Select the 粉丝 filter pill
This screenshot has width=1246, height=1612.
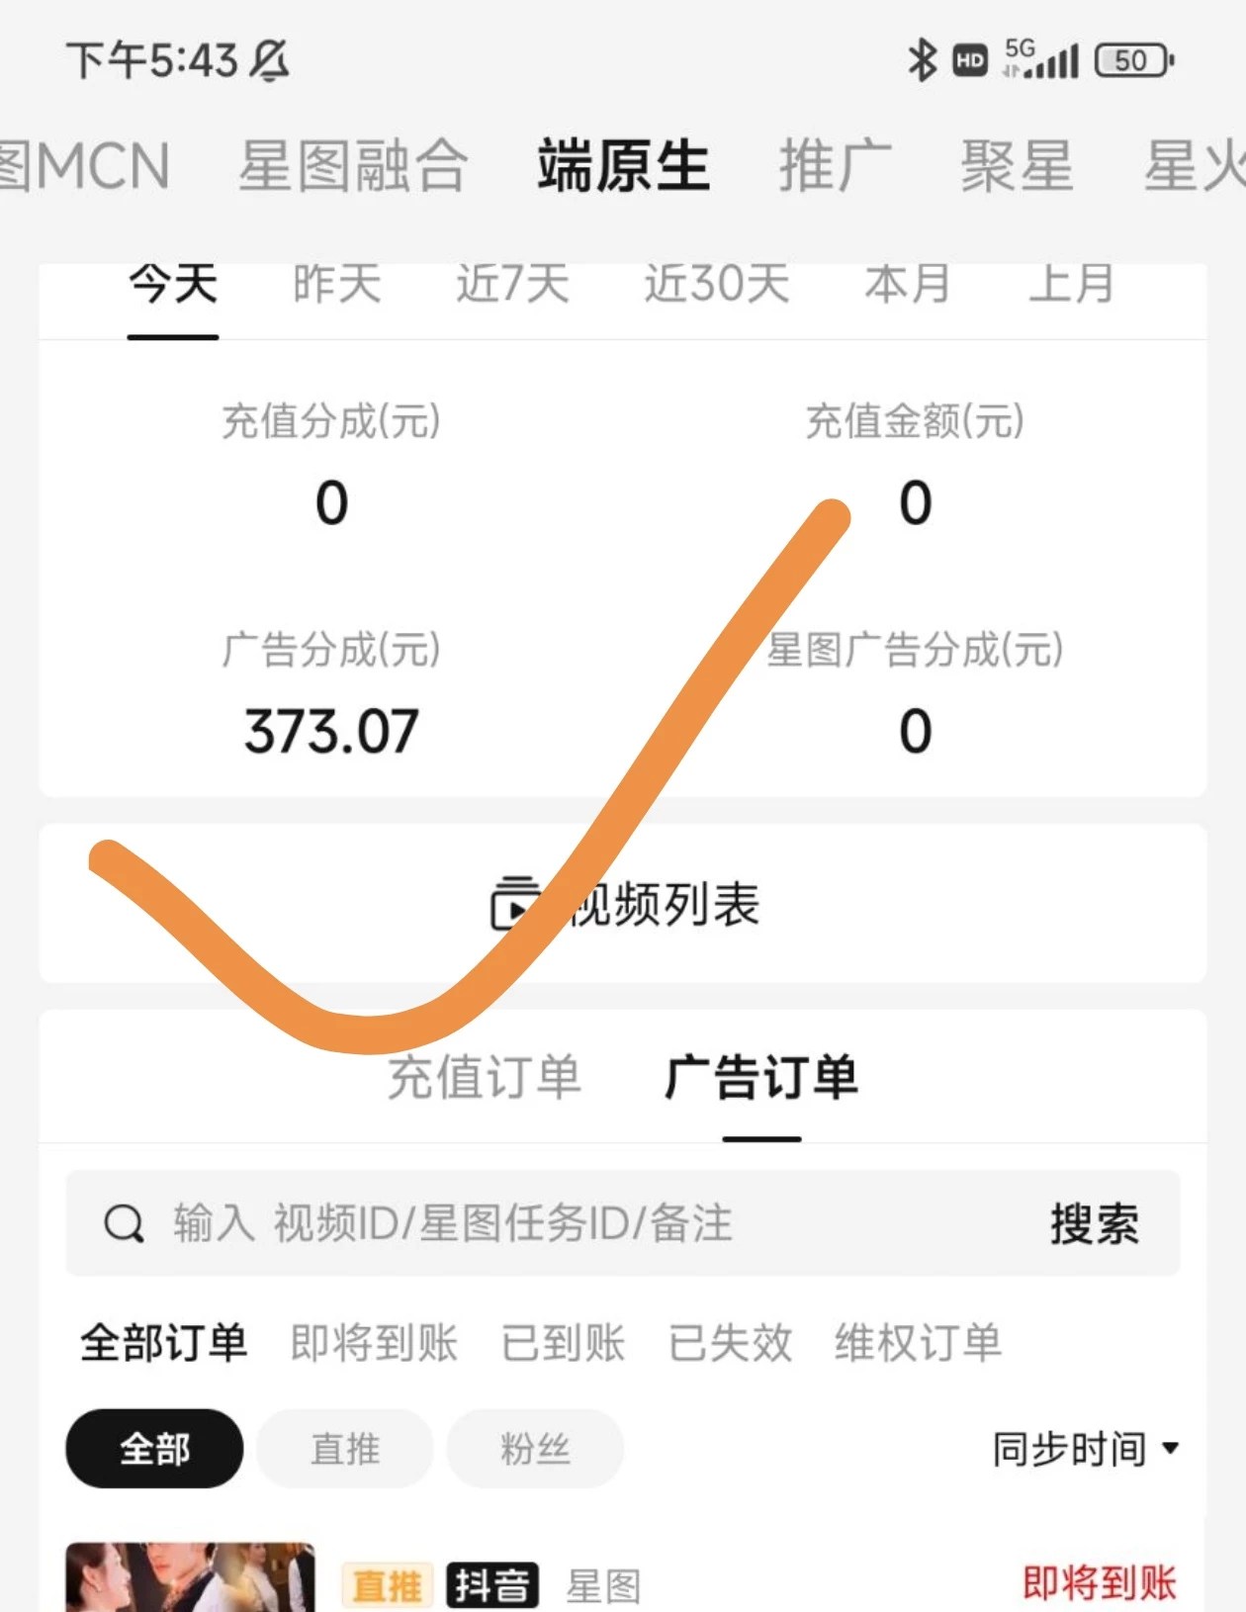click(x=535, y=1449)
